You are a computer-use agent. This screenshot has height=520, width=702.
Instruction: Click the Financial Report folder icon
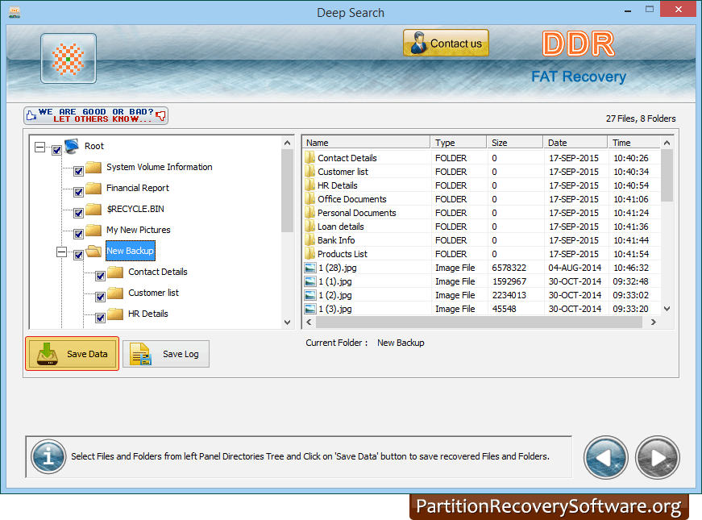93,188
